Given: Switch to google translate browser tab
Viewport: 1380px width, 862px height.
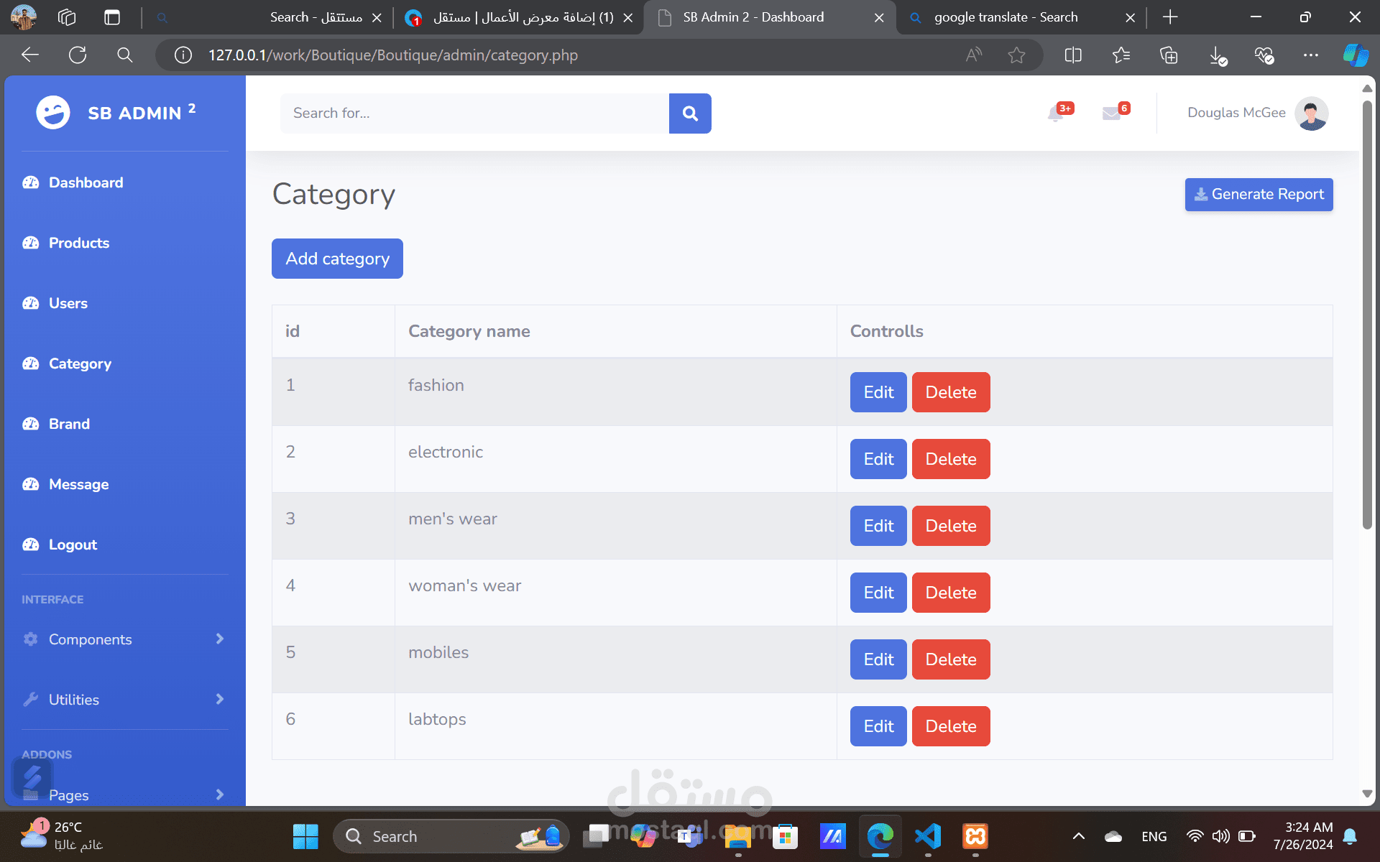Looking at the screenshot, I should (1005, 17).
